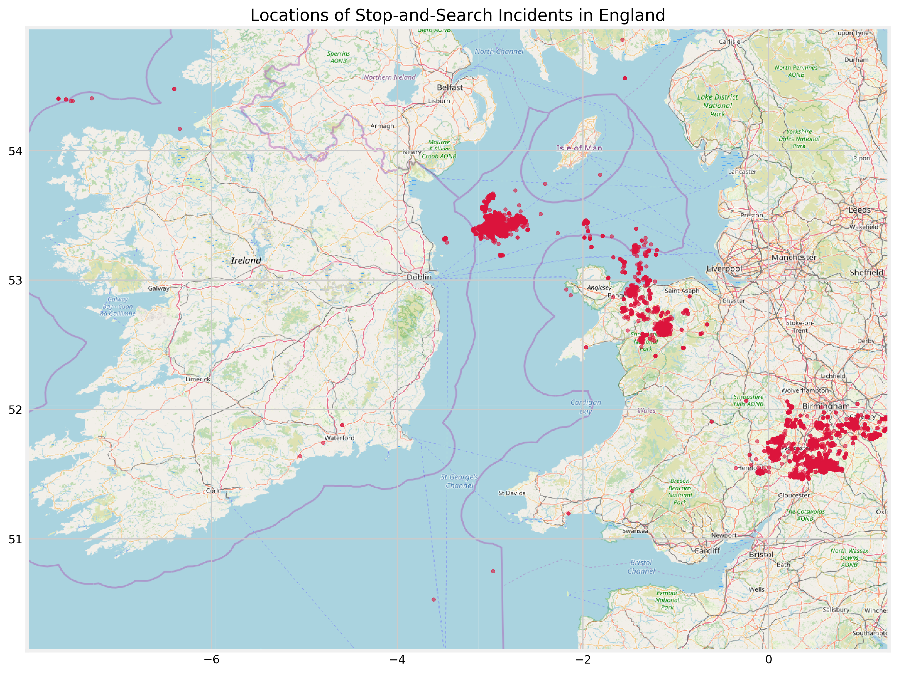Click the Manchester city label
This screenshot has height=674, width=897.
(x=794, y=257)
